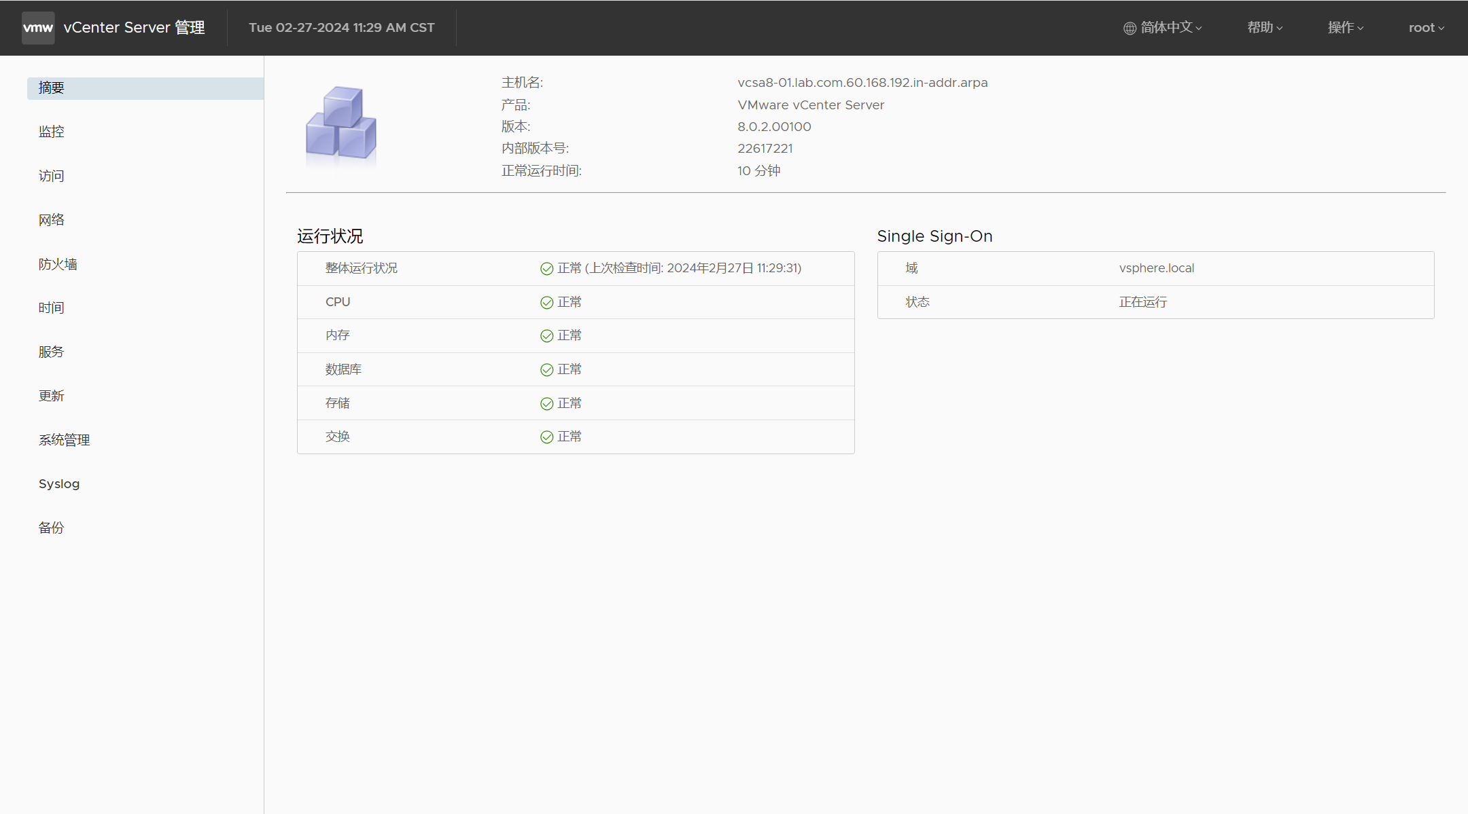Click the CPU row label
1468x814 pixels.
tap(338, 302)
